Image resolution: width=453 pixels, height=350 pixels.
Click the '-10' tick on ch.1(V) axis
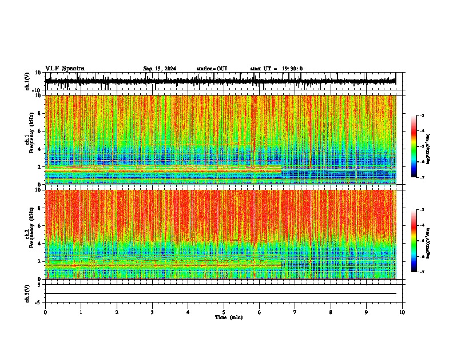tap(37, 90)
